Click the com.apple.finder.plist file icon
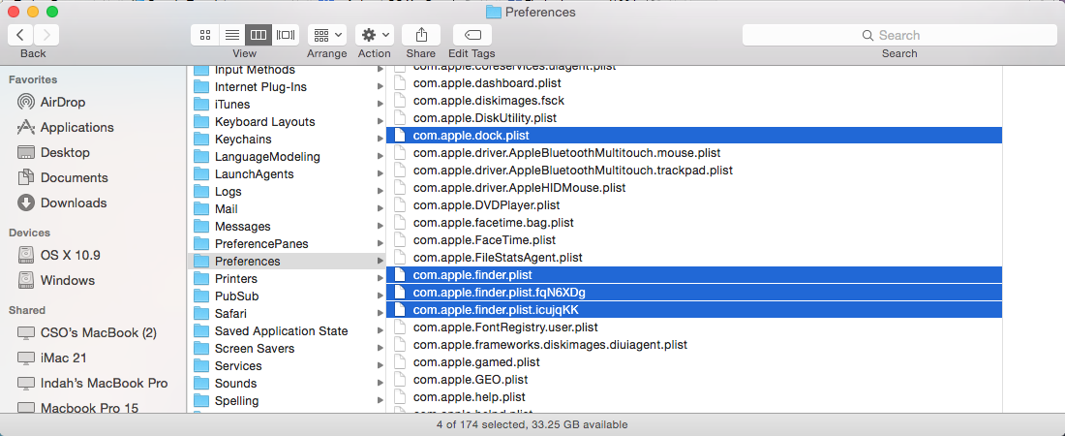 pyautogui.click(x=399, y=275)
